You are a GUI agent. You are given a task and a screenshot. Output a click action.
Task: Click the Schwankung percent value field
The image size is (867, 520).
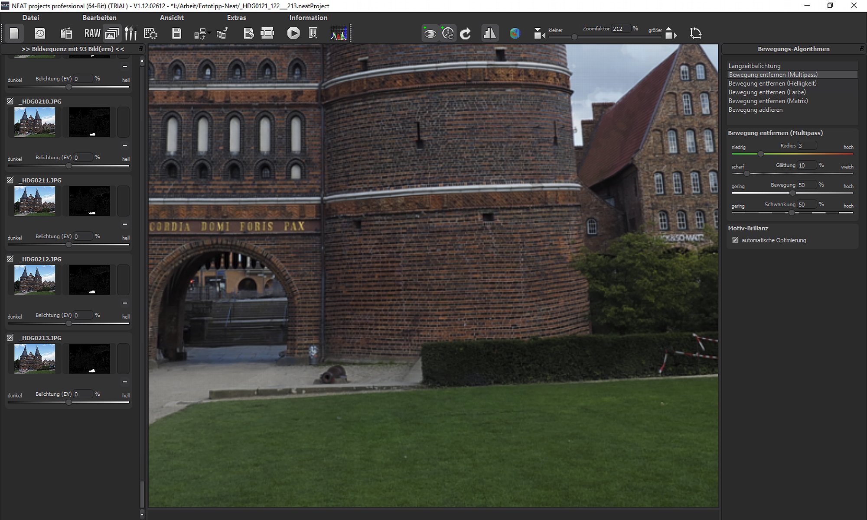pyautogui.click(x=807, y=204)
